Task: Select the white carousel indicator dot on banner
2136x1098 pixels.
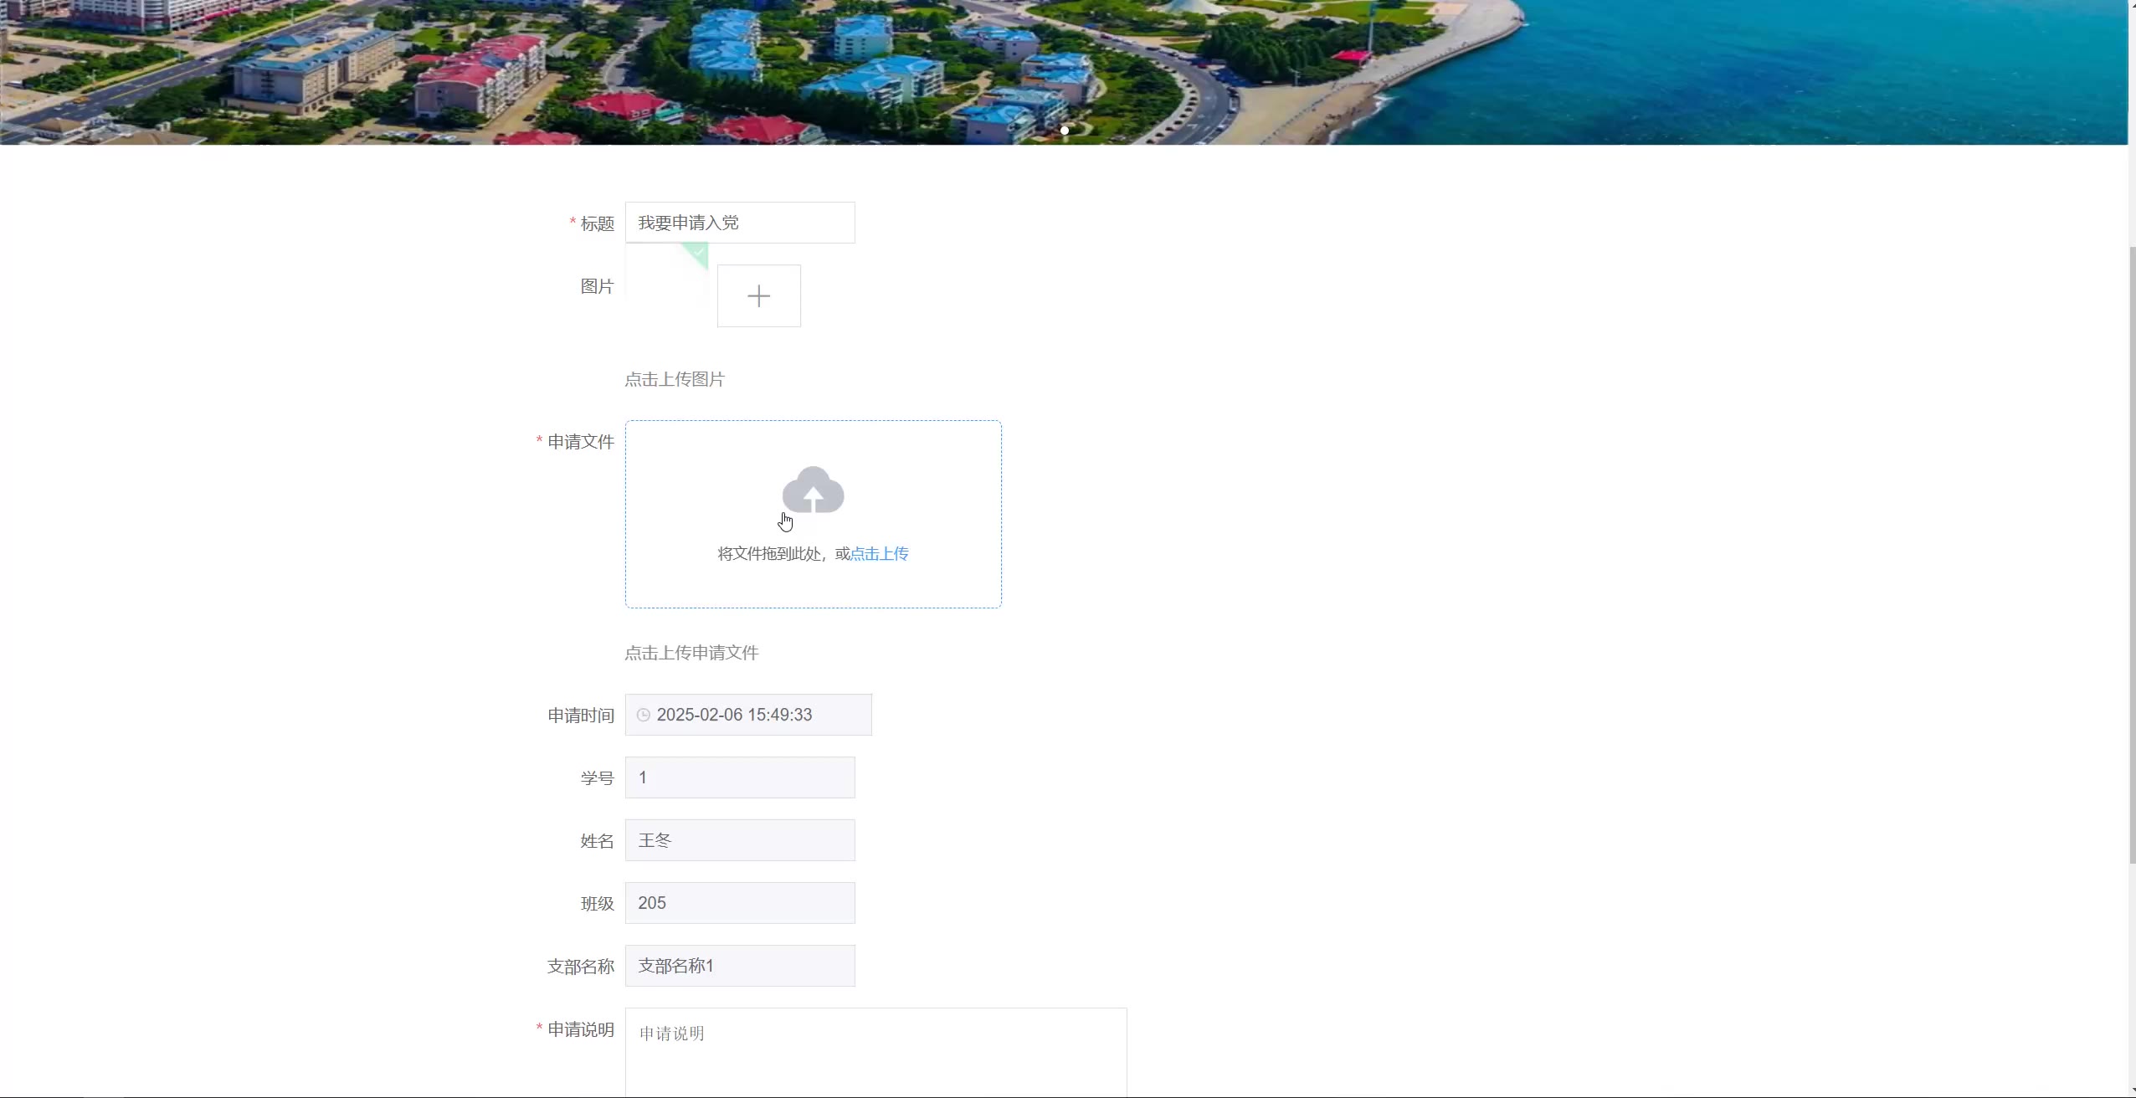Action: pos(1065,131)
